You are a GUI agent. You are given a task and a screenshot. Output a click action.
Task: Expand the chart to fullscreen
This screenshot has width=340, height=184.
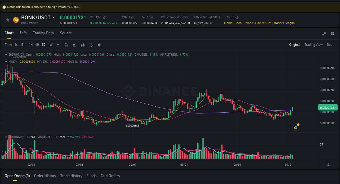point(324,34)
